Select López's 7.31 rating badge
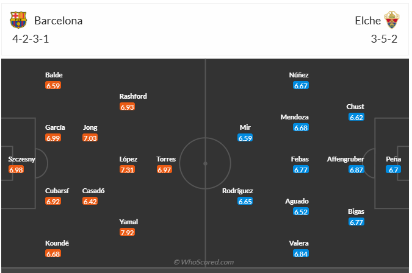Image resolution: width=412 pixels, height=273 pixels. [128, 169]
